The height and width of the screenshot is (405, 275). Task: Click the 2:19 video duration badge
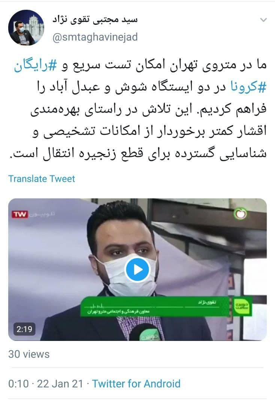24,329
